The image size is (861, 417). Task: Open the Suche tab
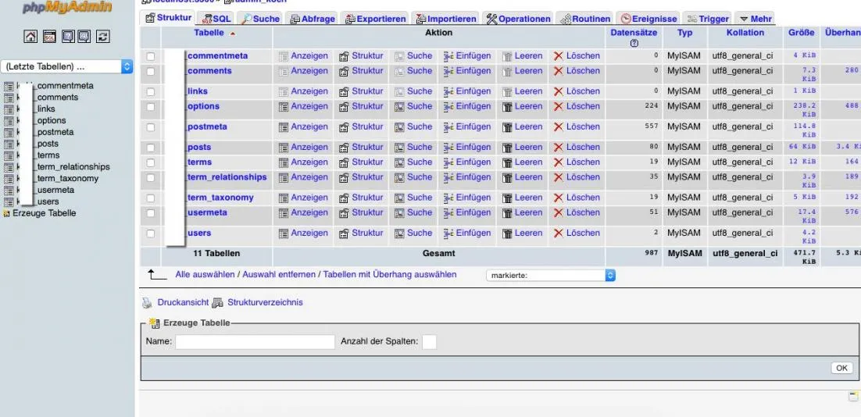[x=259, y=19]
